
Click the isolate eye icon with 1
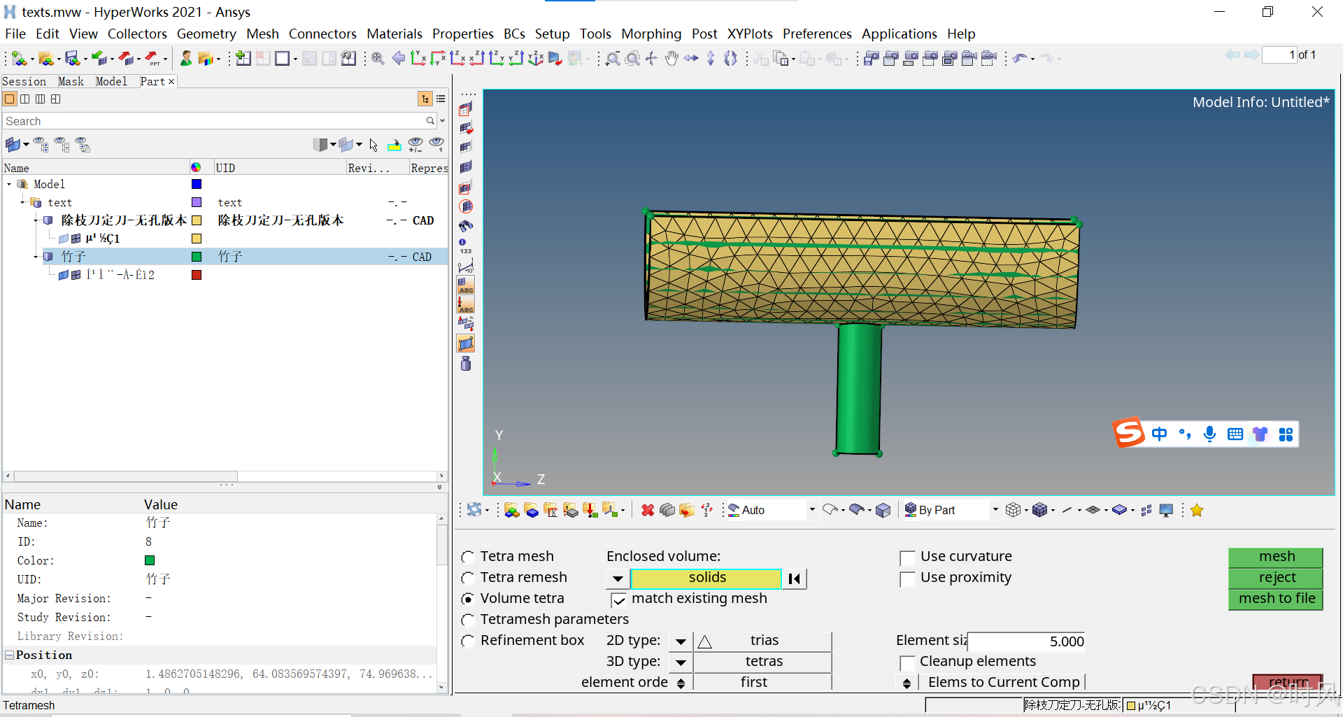tap(436, 145)
